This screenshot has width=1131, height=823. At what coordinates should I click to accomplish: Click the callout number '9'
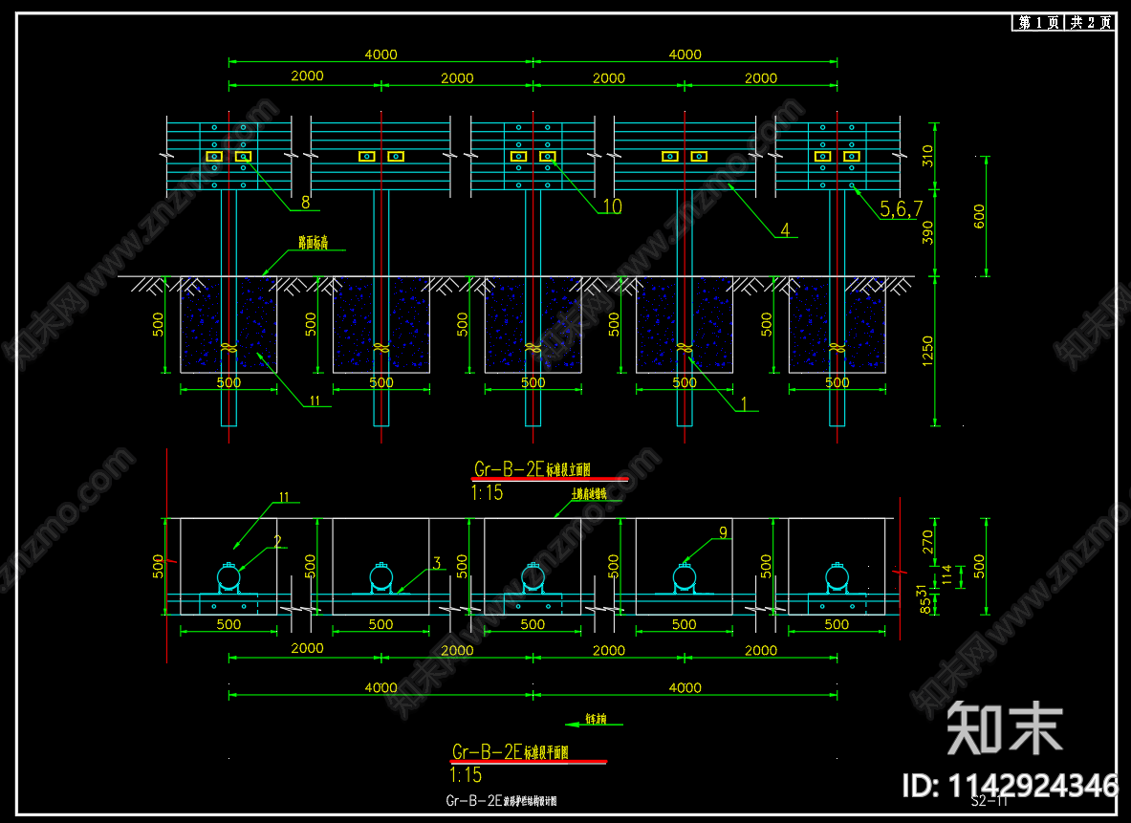723,532
